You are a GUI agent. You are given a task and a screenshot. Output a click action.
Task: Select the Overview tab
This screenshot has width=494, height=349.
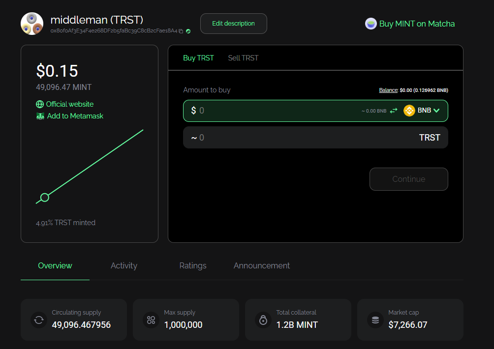tap(55, 265)
